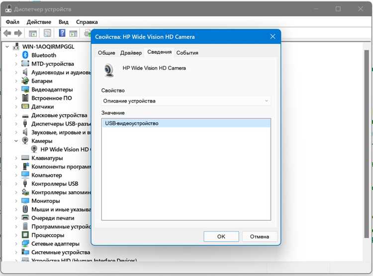Open the Файл menu
The image size is (373, 276).
(x=12, y=22)
